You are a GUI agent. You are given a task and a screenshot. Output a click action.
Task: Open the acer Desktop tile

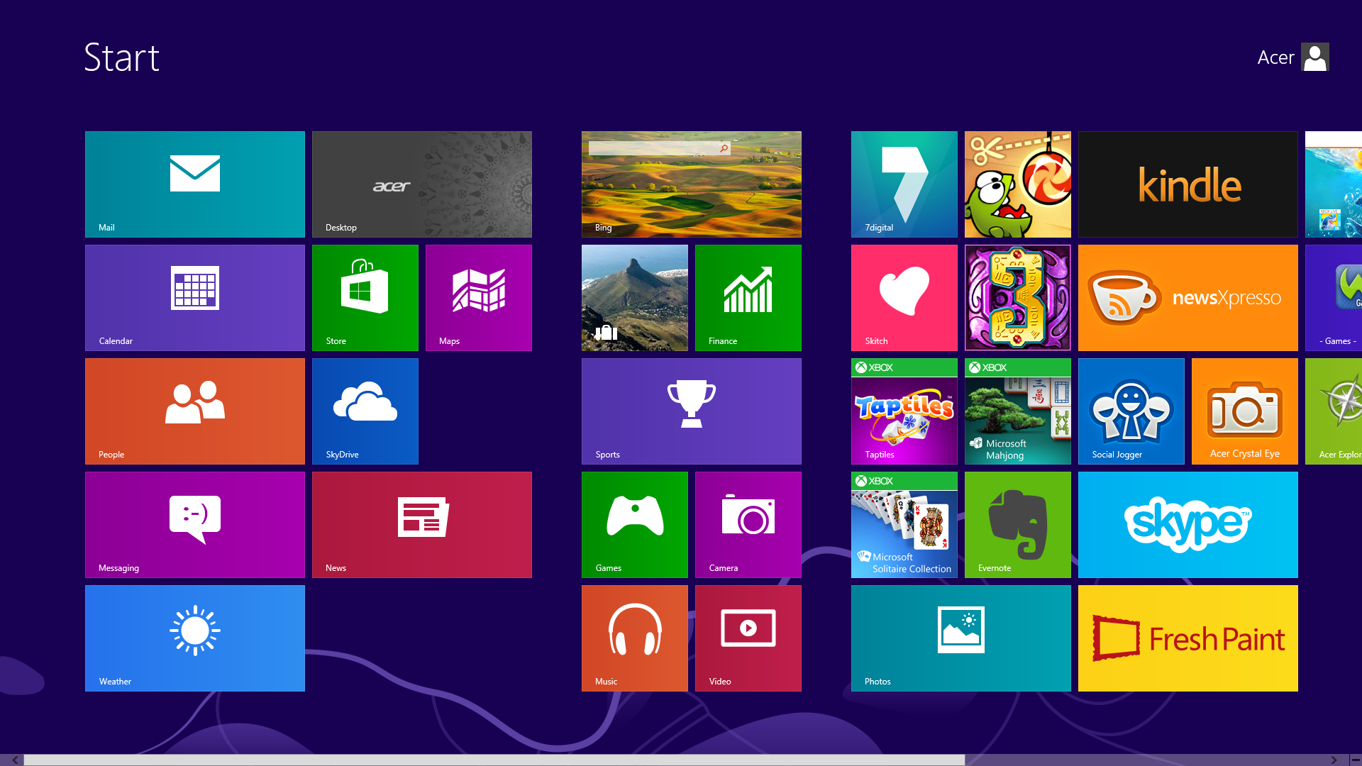(x=422, y=184)
